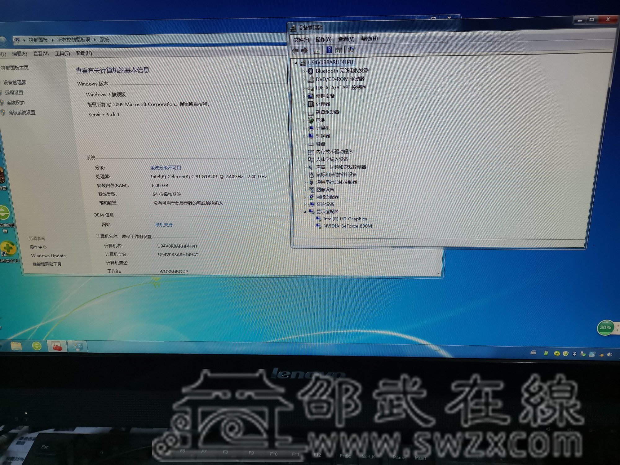
Task: Select the NVIDIA GeForce 800M adapter
Action: click(x=347, y=226)
